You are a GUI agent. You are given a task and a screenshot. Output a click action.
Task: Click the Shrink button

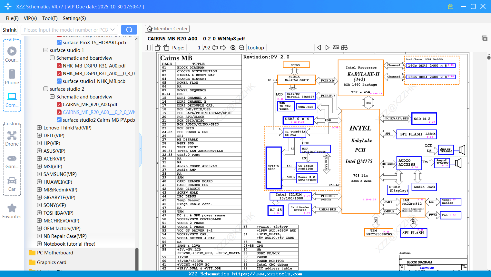9,30
